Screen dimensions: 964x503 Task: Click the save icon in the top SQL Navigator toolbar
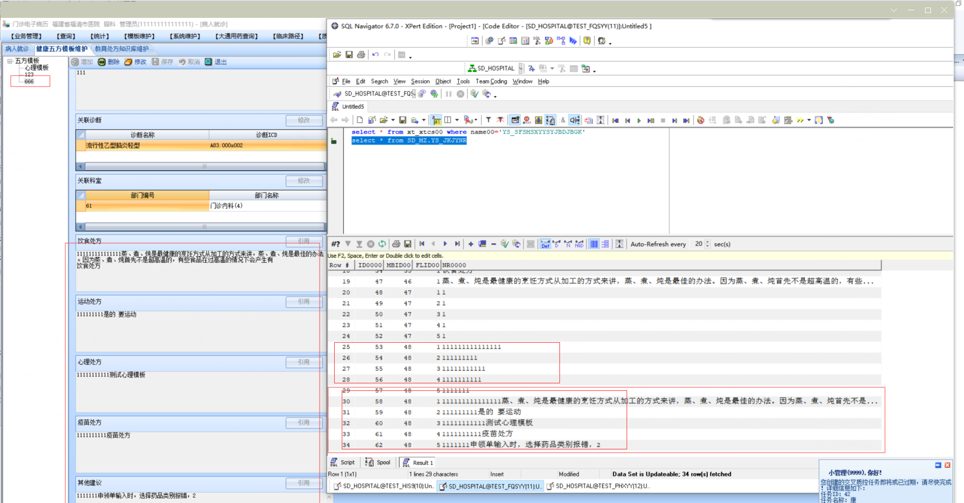click(349, 55)
